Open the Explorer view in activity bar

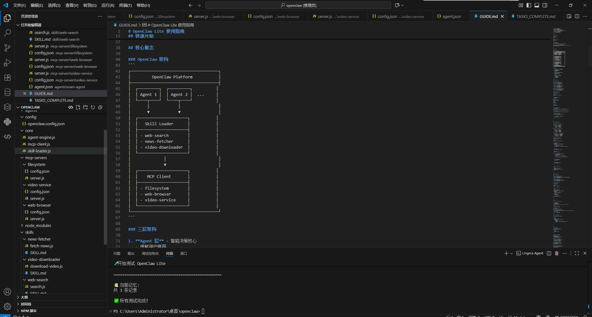click(7, 18)
